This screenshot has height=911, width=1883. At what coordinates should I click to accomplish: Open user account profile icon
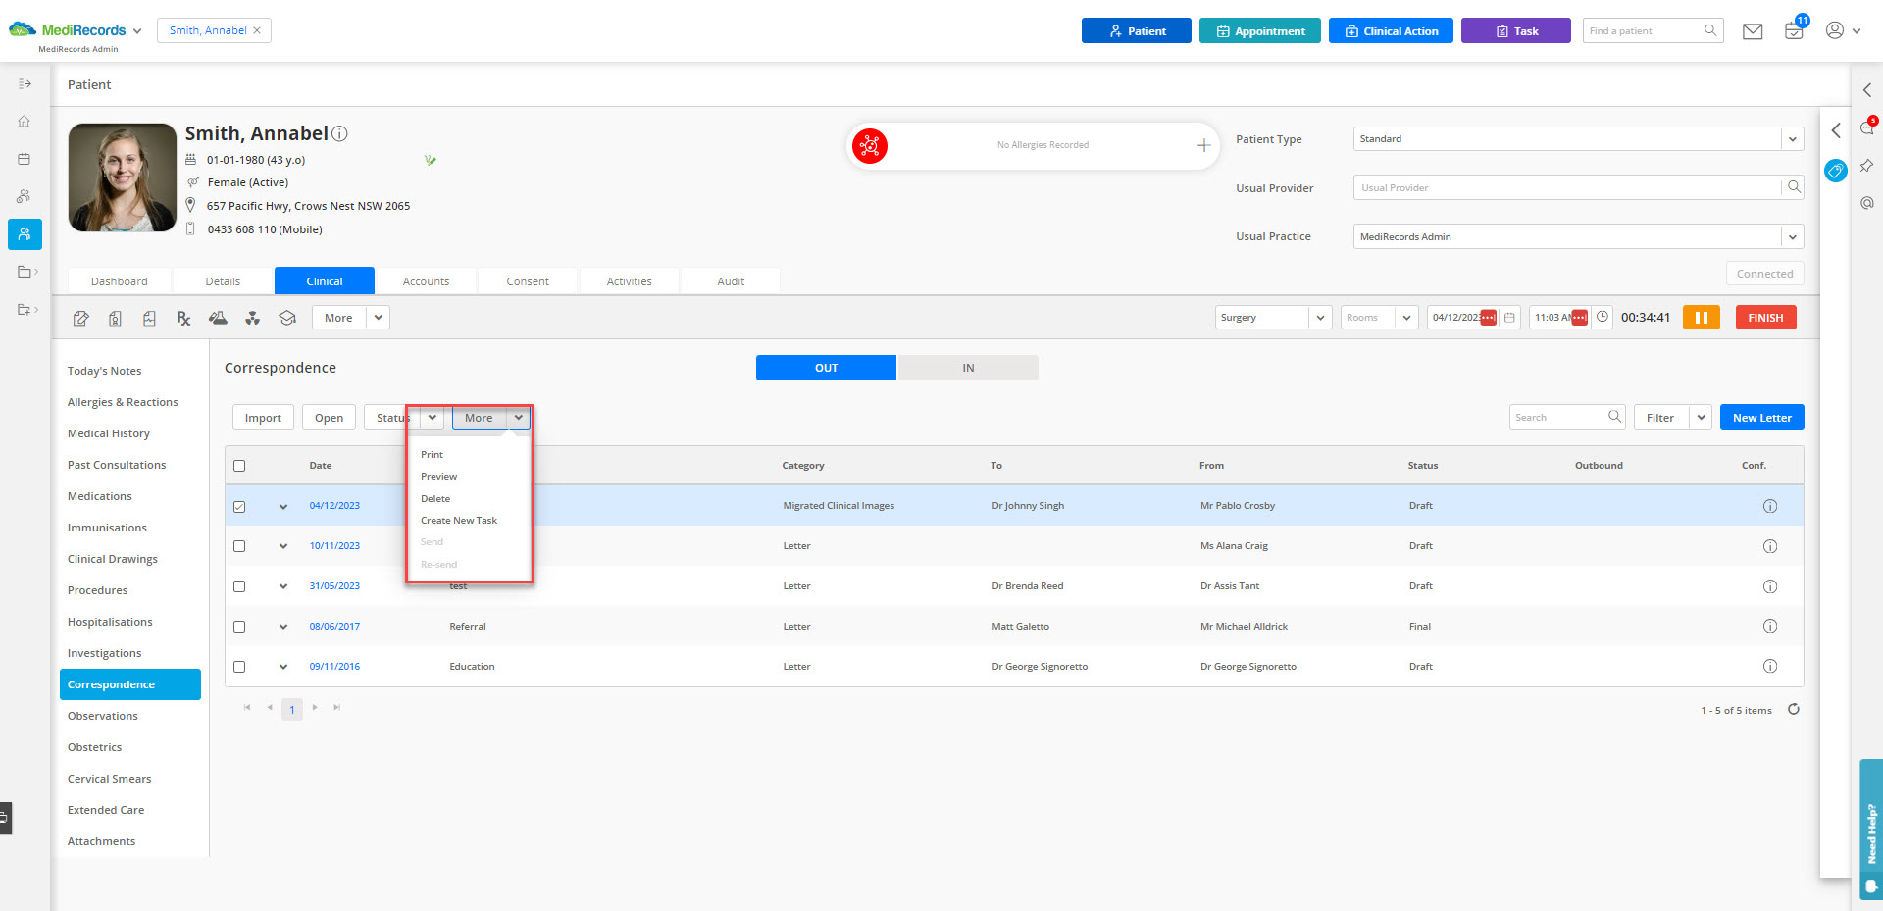point(1835,30)
